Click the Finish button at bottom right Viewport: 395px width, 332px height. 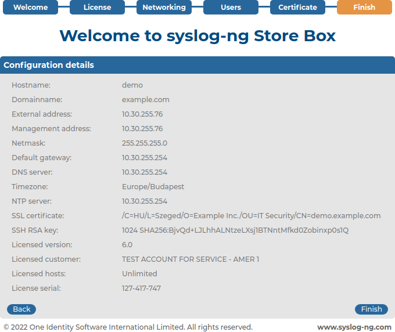click(x=371, y=309)
